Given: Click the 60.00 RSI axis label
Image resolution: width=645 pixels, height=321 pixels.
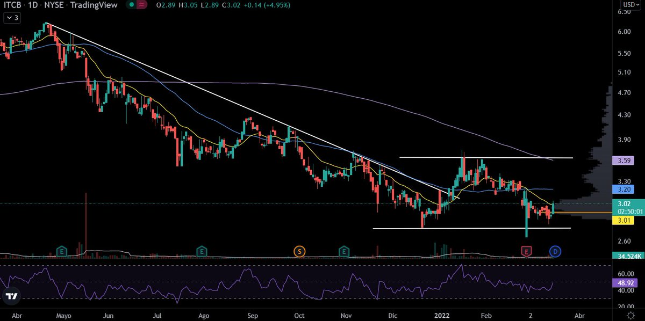Looking at the screenshot, I should pyautogui.click(x=625, y=273).
